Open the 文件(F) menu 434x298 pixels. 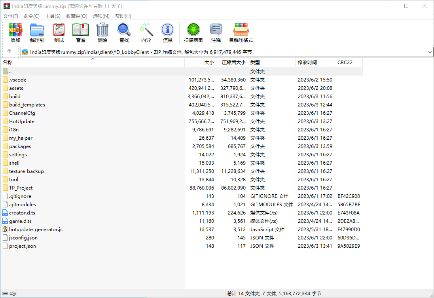(11, 16)
